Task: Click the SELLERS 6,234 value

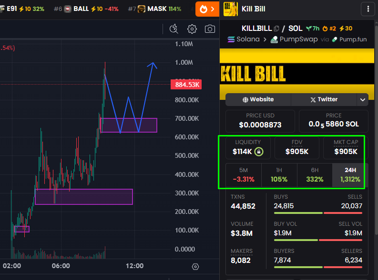Action: (353, 261)
